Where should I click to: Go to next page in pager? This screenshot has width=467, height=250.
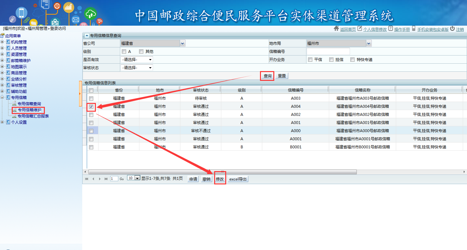99,179
